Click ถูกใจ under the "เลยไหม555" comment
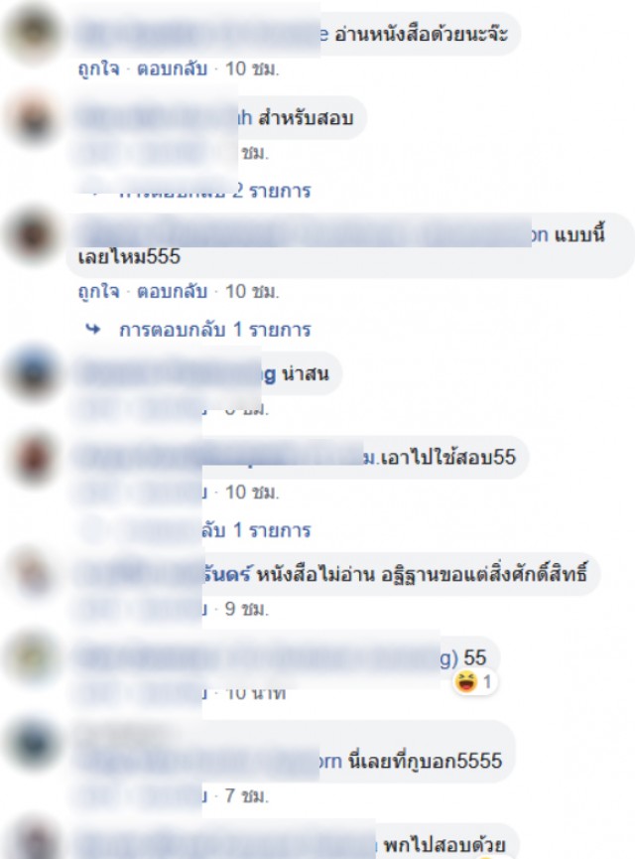The width and height of the screenshot is (635, 859). [98, 291]
